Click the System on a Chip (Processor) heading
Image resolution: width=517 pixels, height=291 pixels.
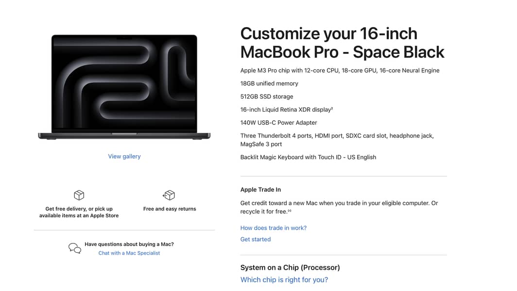pos(290,268)
